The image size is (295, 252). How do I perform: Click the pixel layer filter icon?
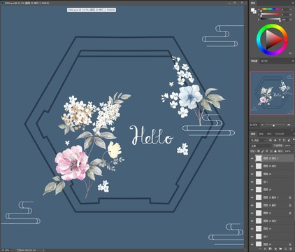click(x=271, y=140)
